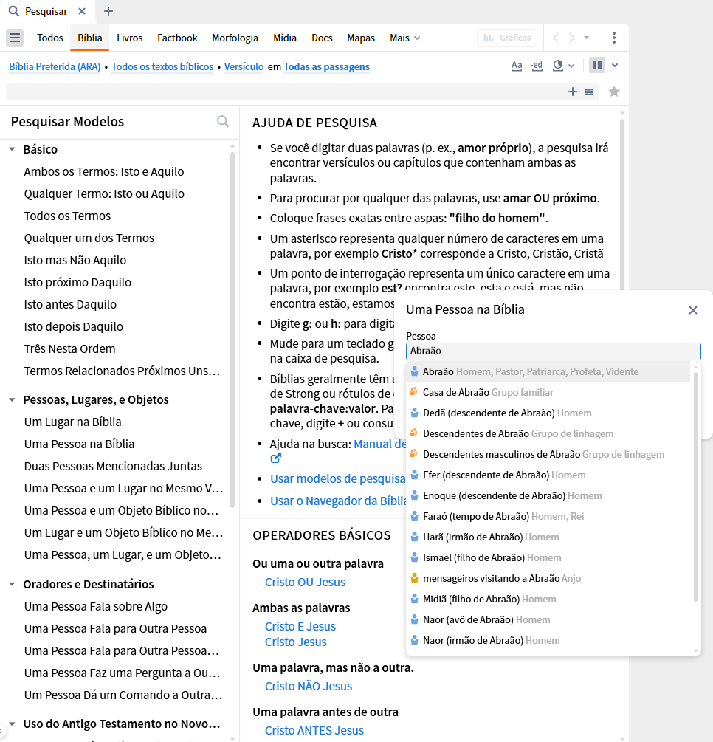Go forward with the right arrow
Screen dimensions: 713x742
pyautogui.click(x=572, y=38)
